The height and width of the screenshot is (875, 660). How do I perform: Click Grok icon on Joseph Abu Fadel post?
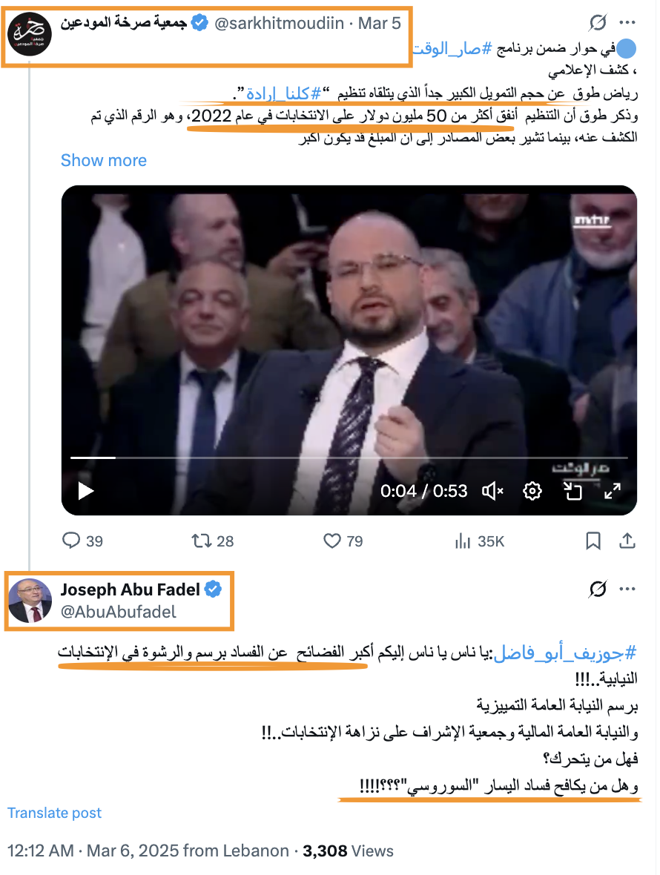[x=598, y=590]
